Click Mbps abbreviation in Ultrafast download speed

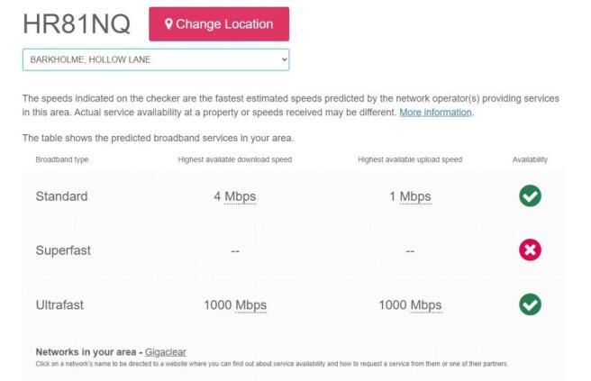click(x=250, y=305)
